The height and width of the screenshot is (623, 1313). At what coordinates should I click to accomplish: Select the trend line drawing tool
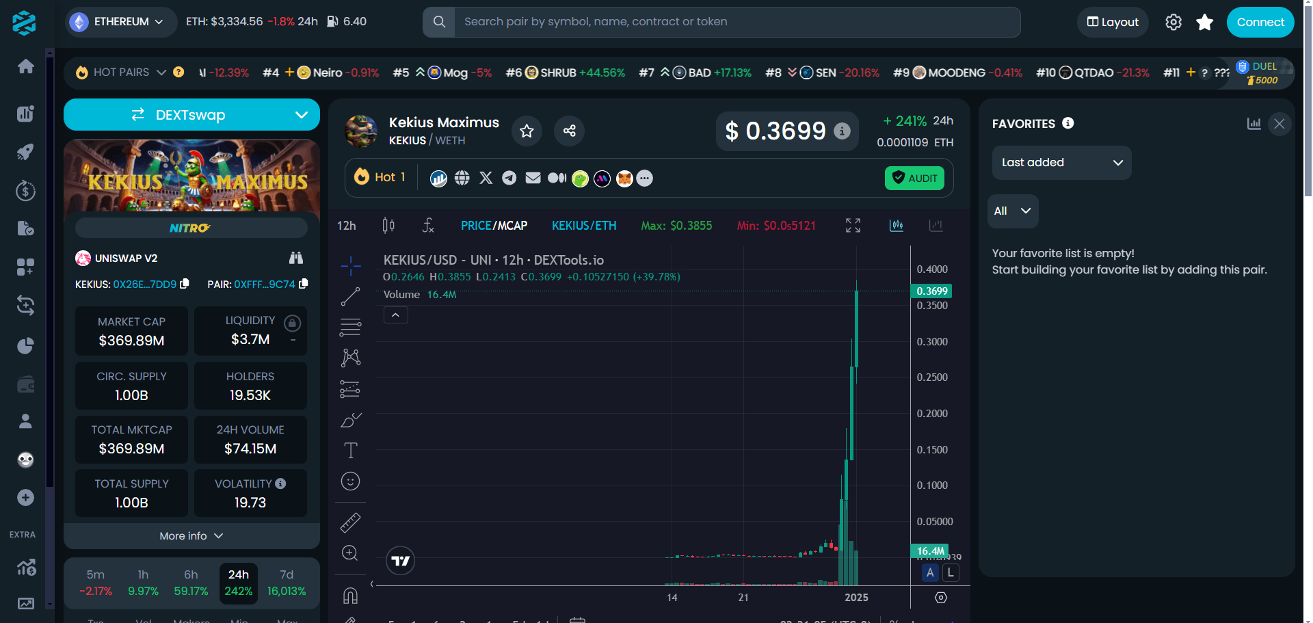click(350, 296)
